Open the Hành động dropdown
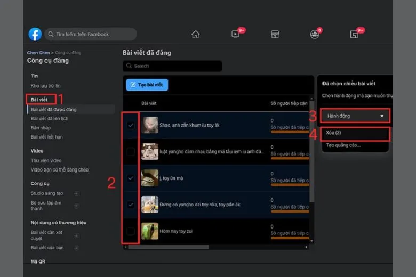 tap(355, 116)
